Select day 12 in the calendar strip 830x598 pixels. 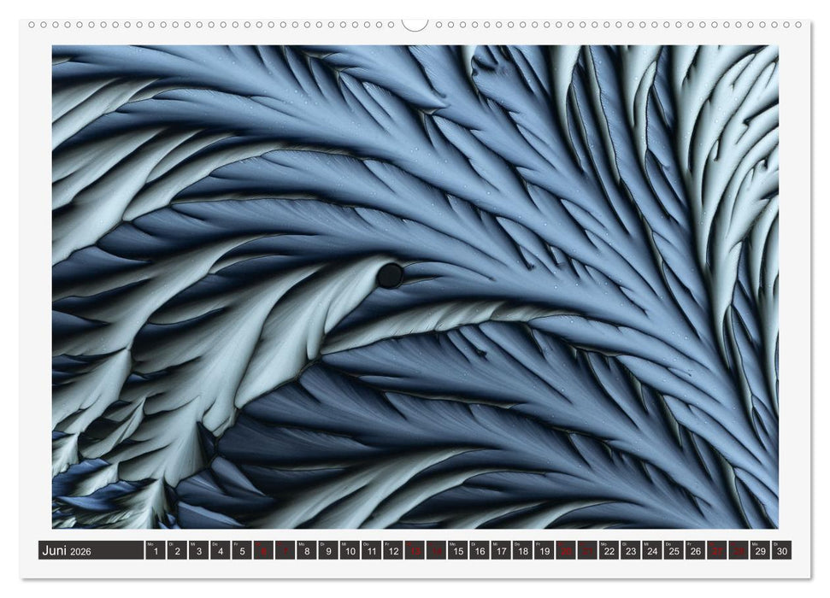pos(393,551)
